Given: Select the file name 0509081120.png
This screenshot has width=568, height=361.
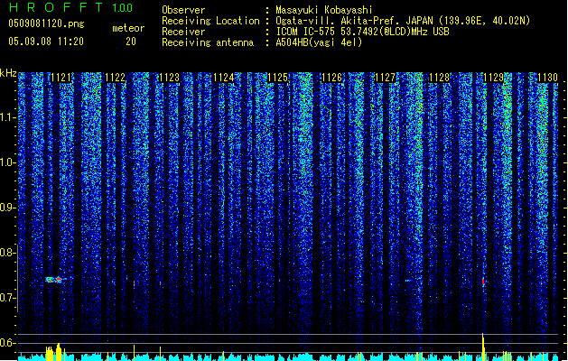Looking at the screenshot, I should click(46, 23).
